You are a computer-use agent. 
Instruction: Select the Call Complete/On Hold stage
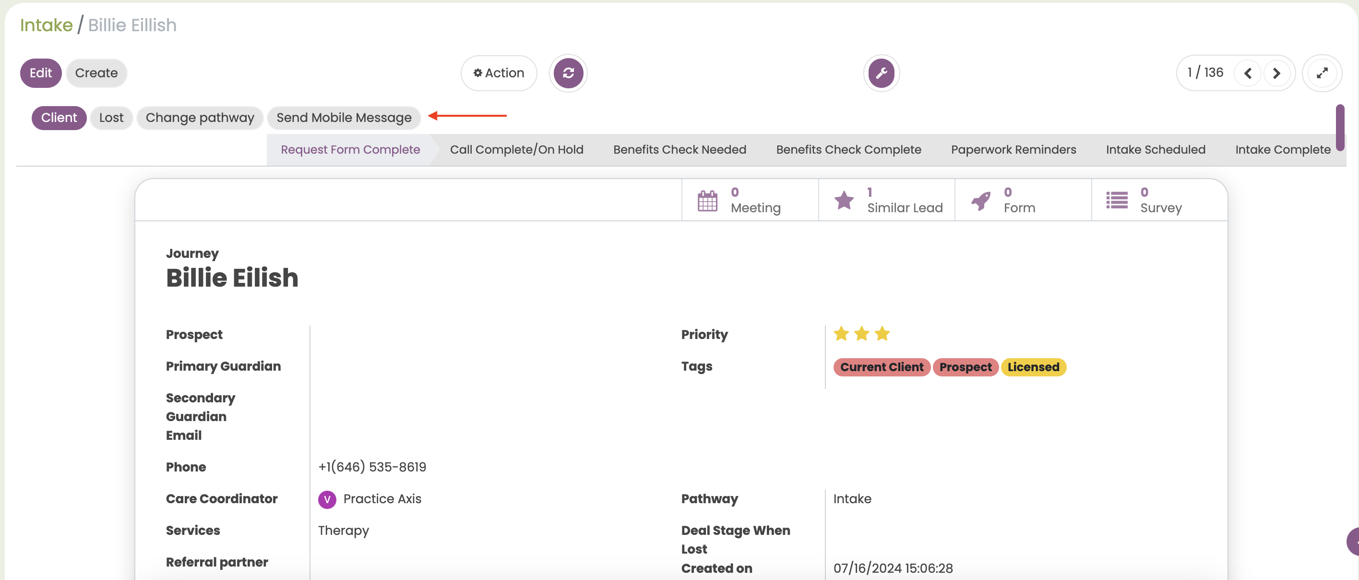[x=516, y=150]
